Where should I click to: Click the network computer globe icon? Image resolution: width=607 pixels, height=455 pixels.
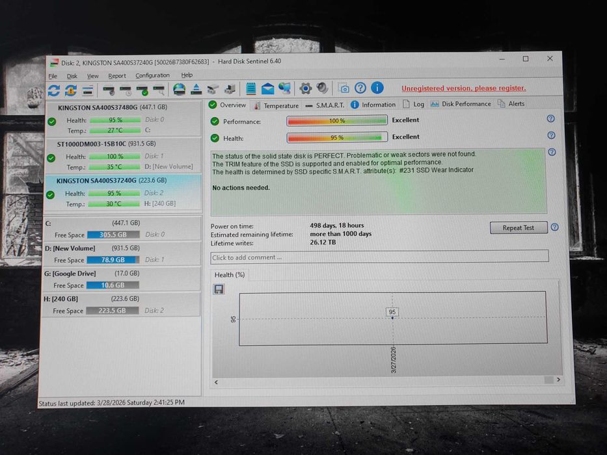284,88
